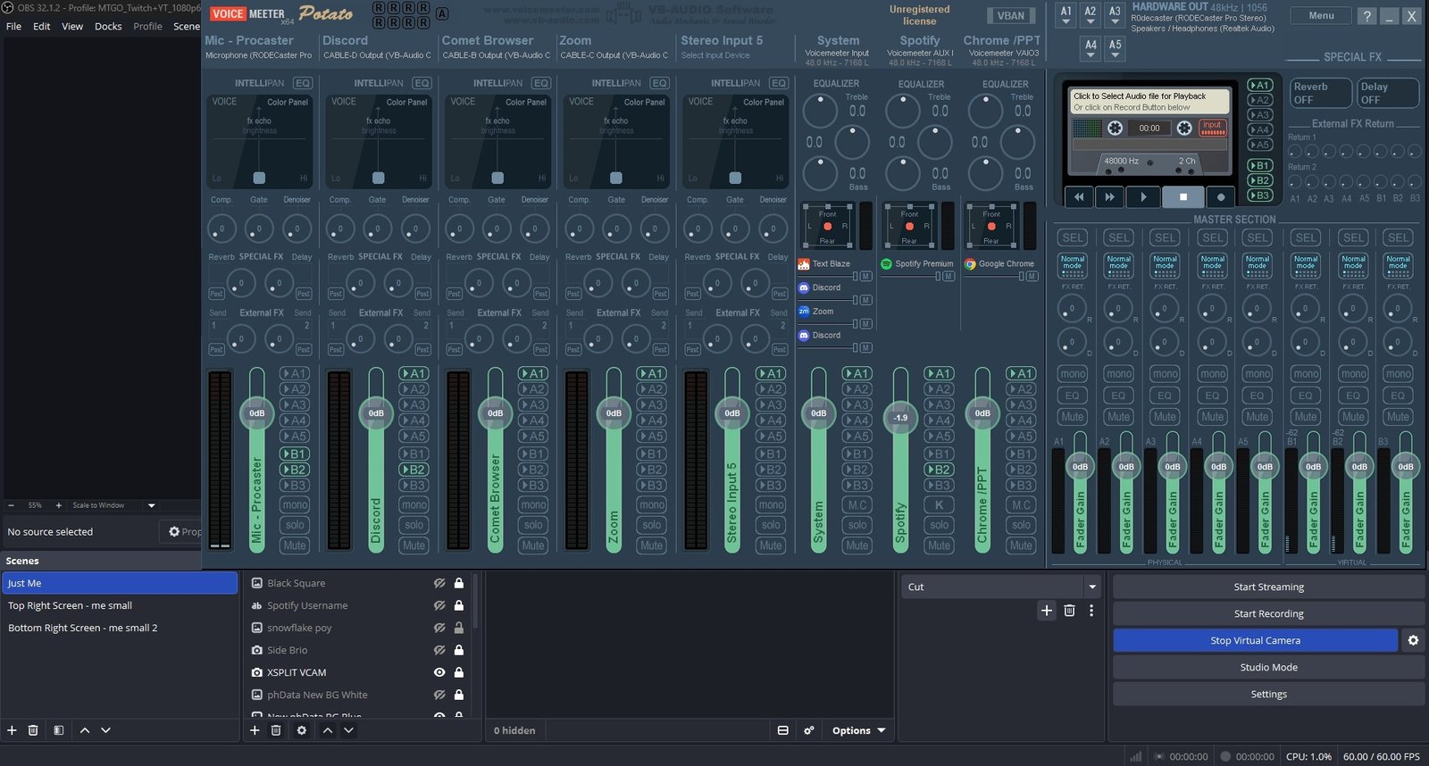Zoom in the OBS preview
The width and height of the screenshot is (1429, 766).
click(x=59, y=505)
